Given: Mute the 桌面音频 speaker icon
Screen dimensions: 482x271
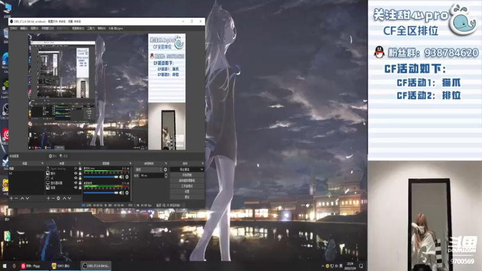Looking at the screenshot, I should (122, 193).
